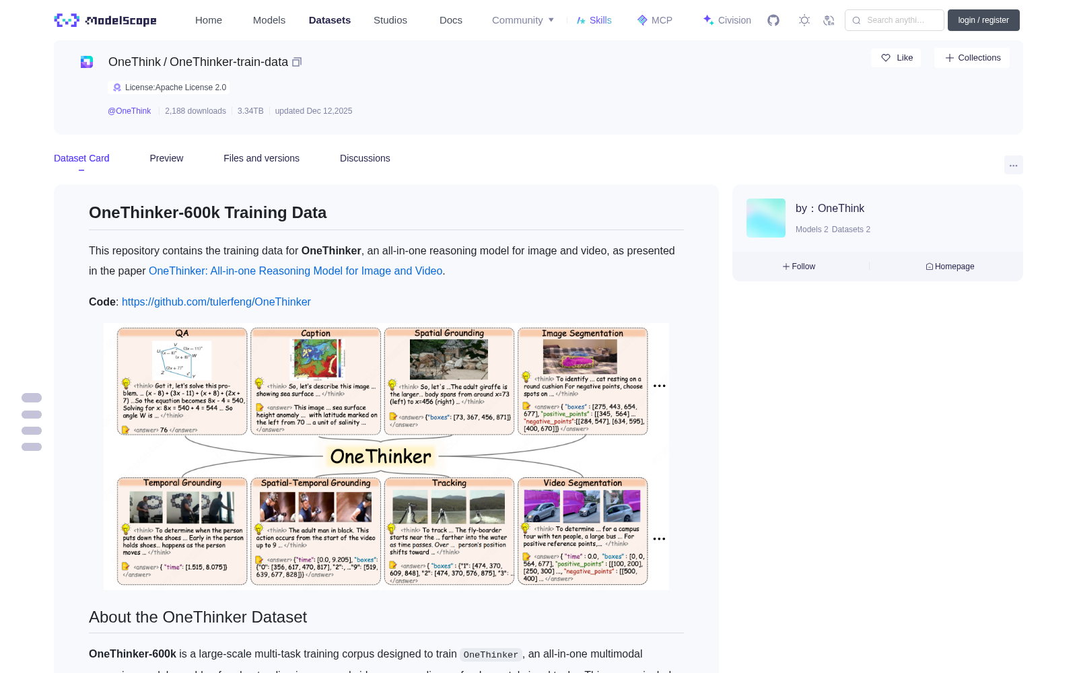Click the heart Like button
Viewport: 1077px width, 673px height.
point(896,58)
